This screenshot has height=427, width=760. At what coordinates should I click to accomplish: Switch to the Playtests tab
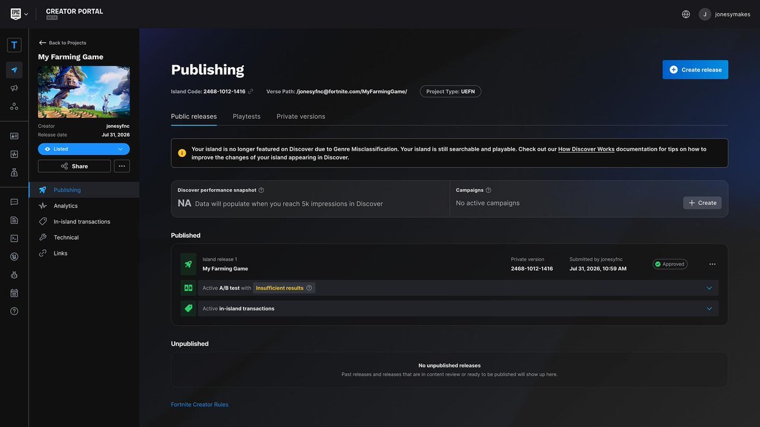tap(246, 116)
